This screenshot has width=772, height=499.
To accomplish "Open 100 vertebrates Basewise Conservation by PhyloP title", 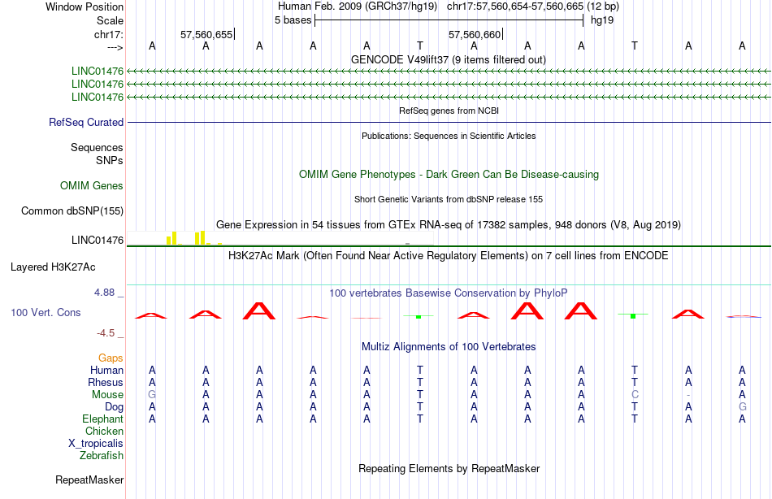I will coord(449,293).
